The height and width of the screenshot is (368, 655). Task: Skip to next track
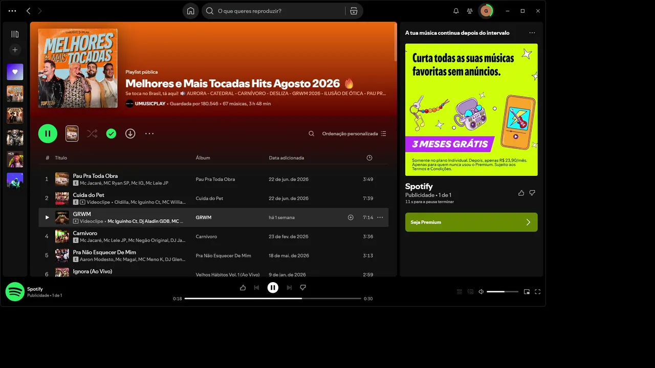289,288
